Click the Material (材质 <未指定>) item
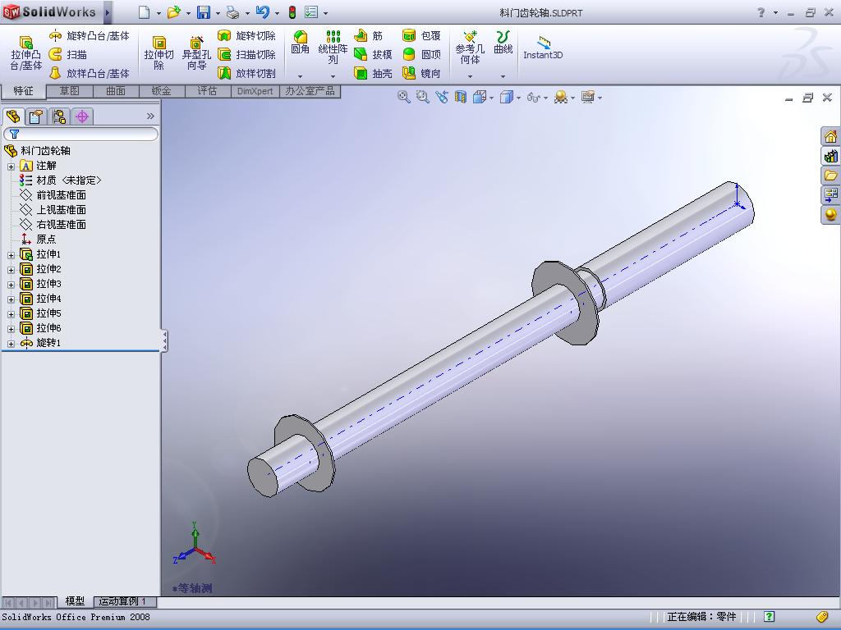This screenshot has width=841, height=630. coord(61,180)
